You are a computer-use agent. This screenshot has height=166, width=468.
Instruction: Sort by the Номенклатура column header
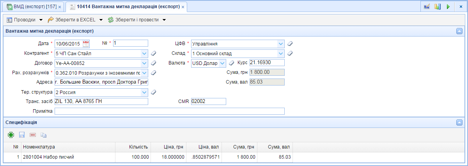click(68, 147)
